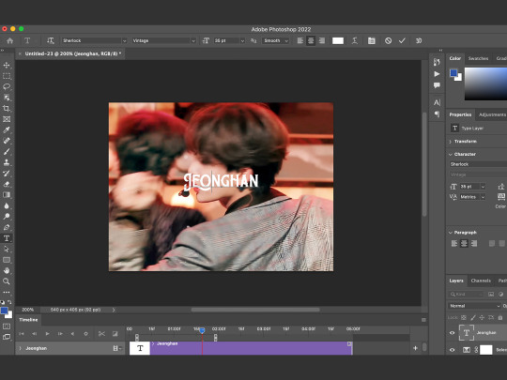The width and height of the screenshot is (507, 380).
Task: Center text in options bar
Action: click(x=311, y=40)
